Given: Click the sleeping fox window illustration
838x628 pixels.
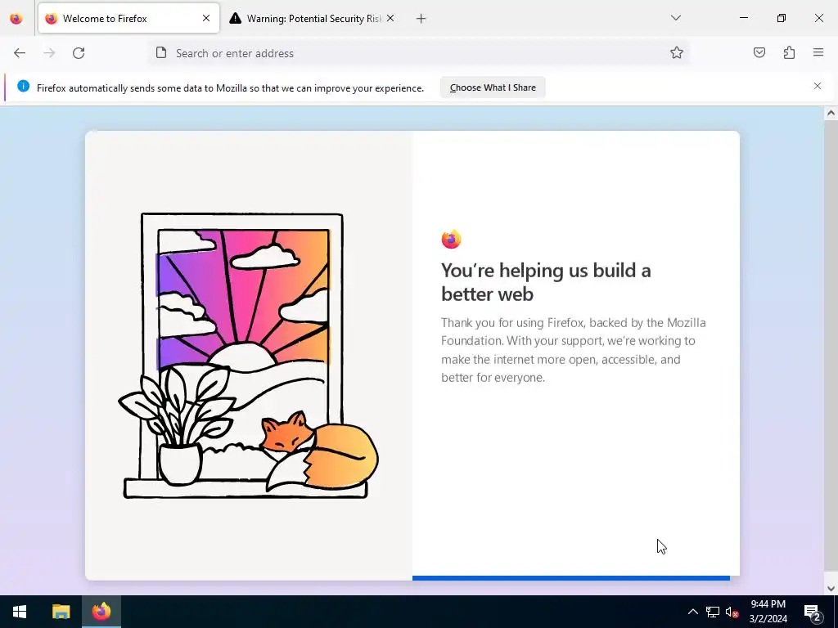Looking at the screenshot, I should 249,356.
